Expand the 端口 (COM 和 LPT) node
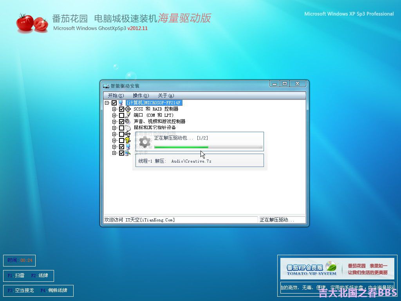Image resolution: width=401 pixels, height=301 pixels. [114, 116]
